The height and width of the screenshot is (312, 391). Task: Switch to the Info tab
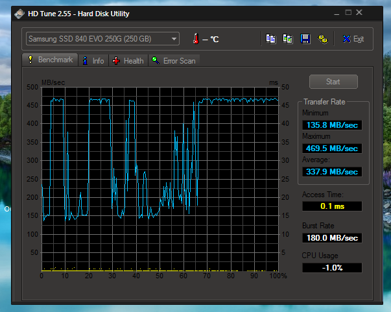click(93, 60)
